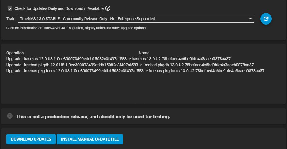Click Install Manual Update File button
This screenshot has width=287, height=149.
[90, 139]
